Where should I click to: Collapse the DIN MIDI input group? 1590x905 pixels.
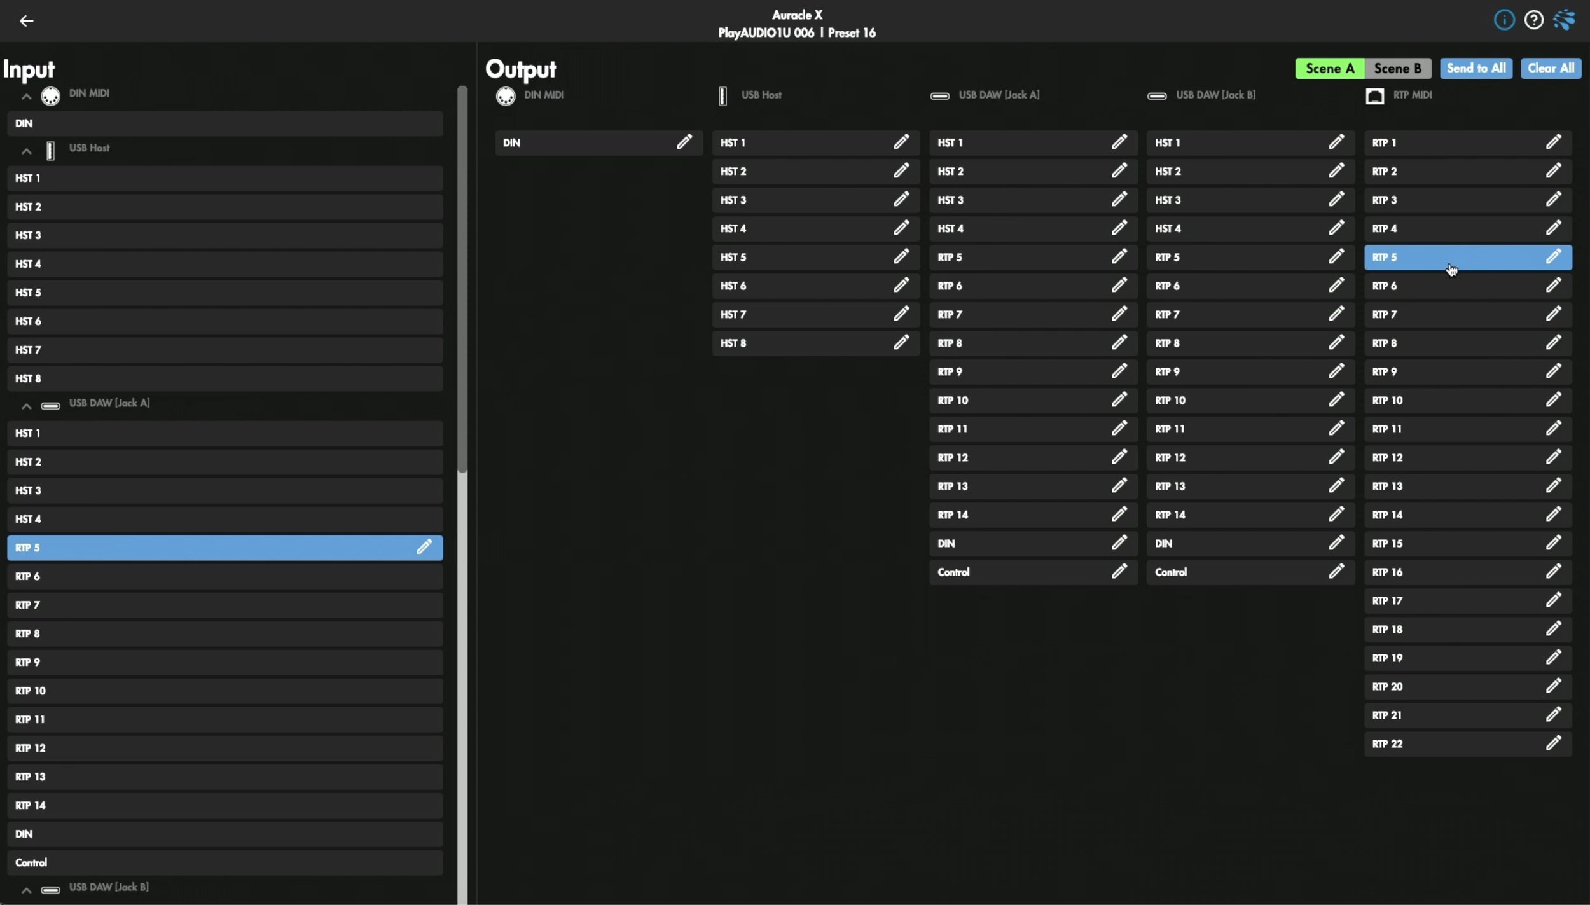[26, 97]
